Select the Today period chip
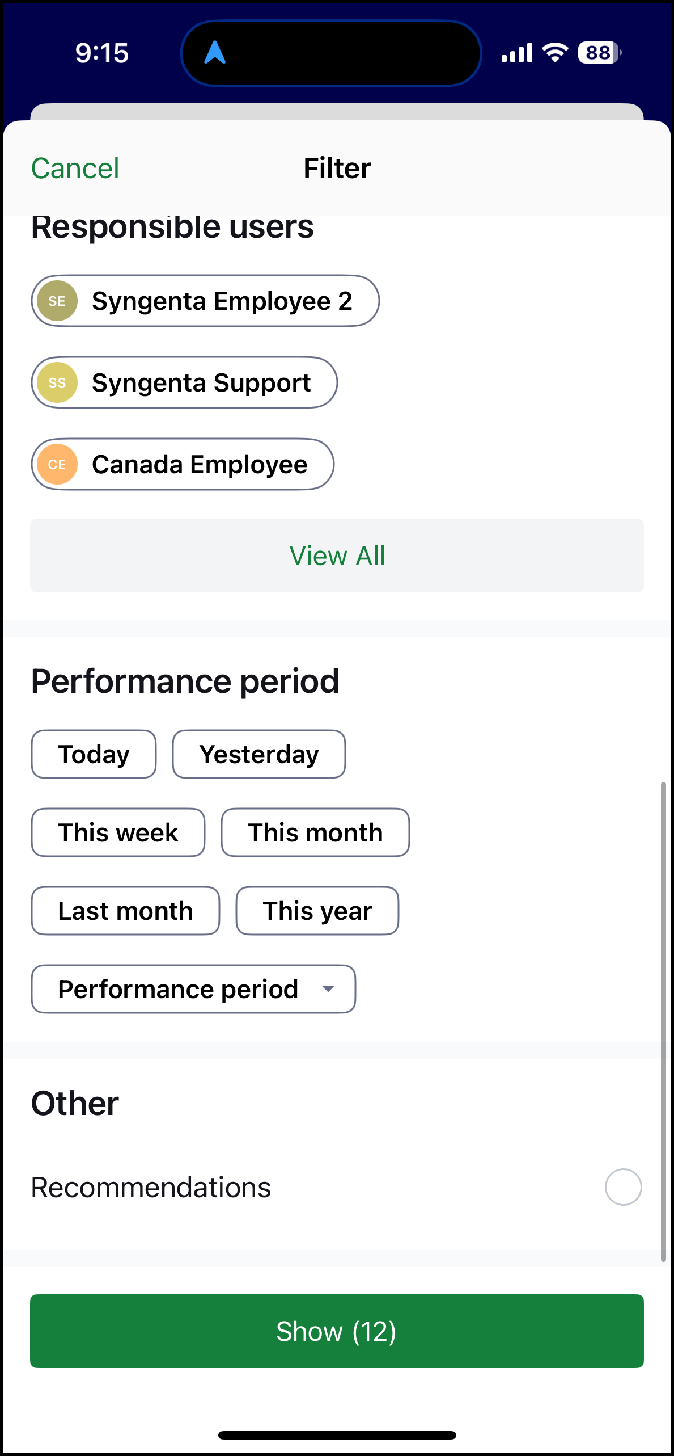674x1456 pixels. click(94, 755)
